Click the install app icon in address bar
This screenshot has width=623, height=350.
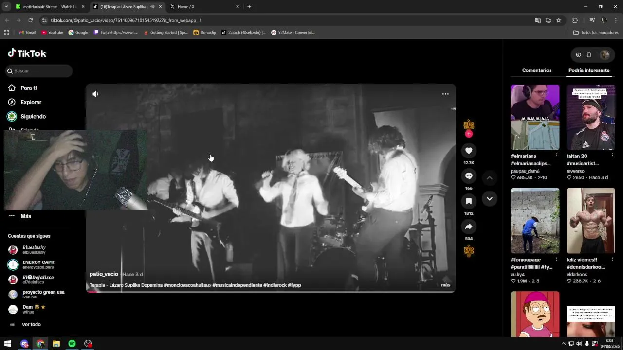pos(548,20)
